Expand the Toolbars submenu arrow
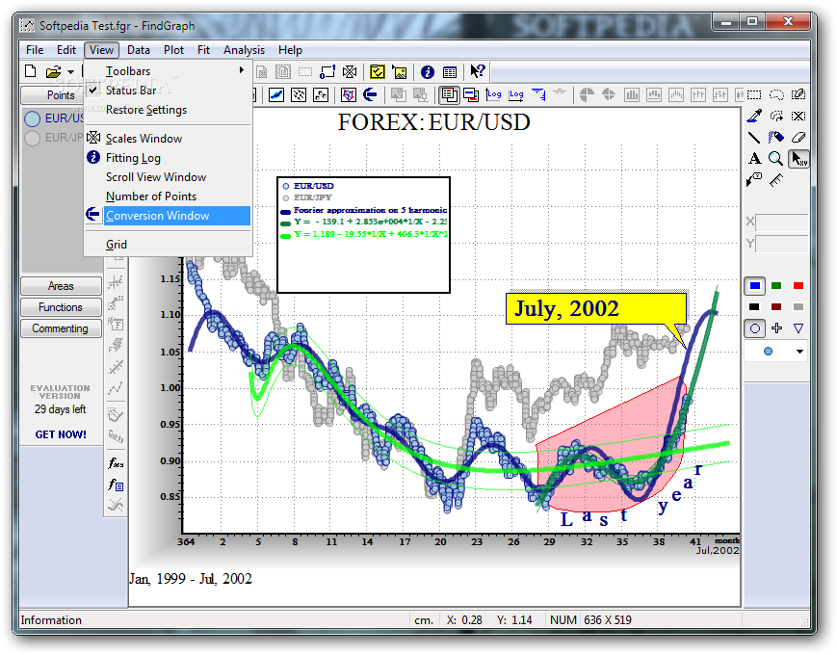 coord(242,70)
